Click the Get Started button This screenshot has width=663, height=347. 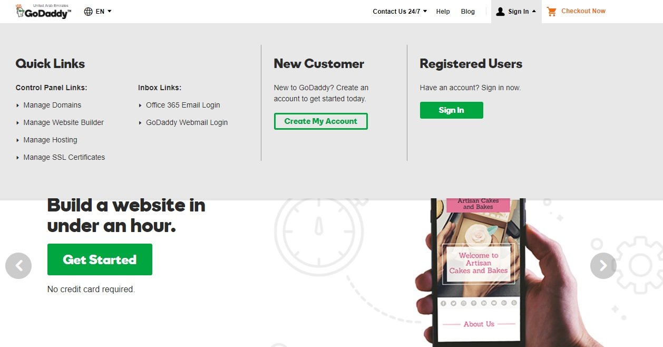pyautogui.click(x=100, y=259)
